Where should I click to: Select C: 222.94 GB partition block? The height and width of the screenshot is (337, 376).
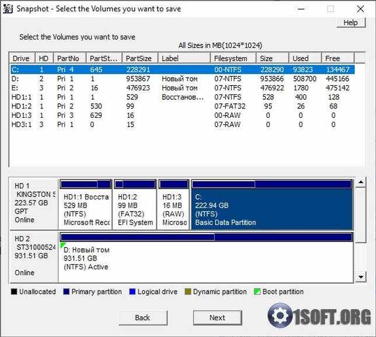pos(272,204)
